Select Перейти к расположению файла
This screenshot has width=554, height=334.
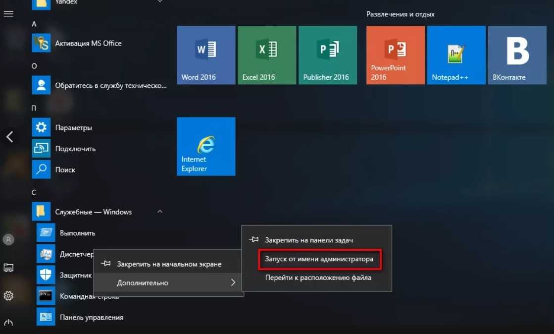click(318, 278)
